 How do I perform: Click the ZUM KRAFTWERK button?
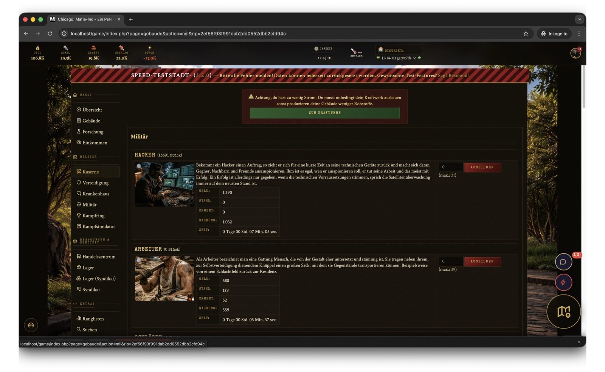[324, 113]
